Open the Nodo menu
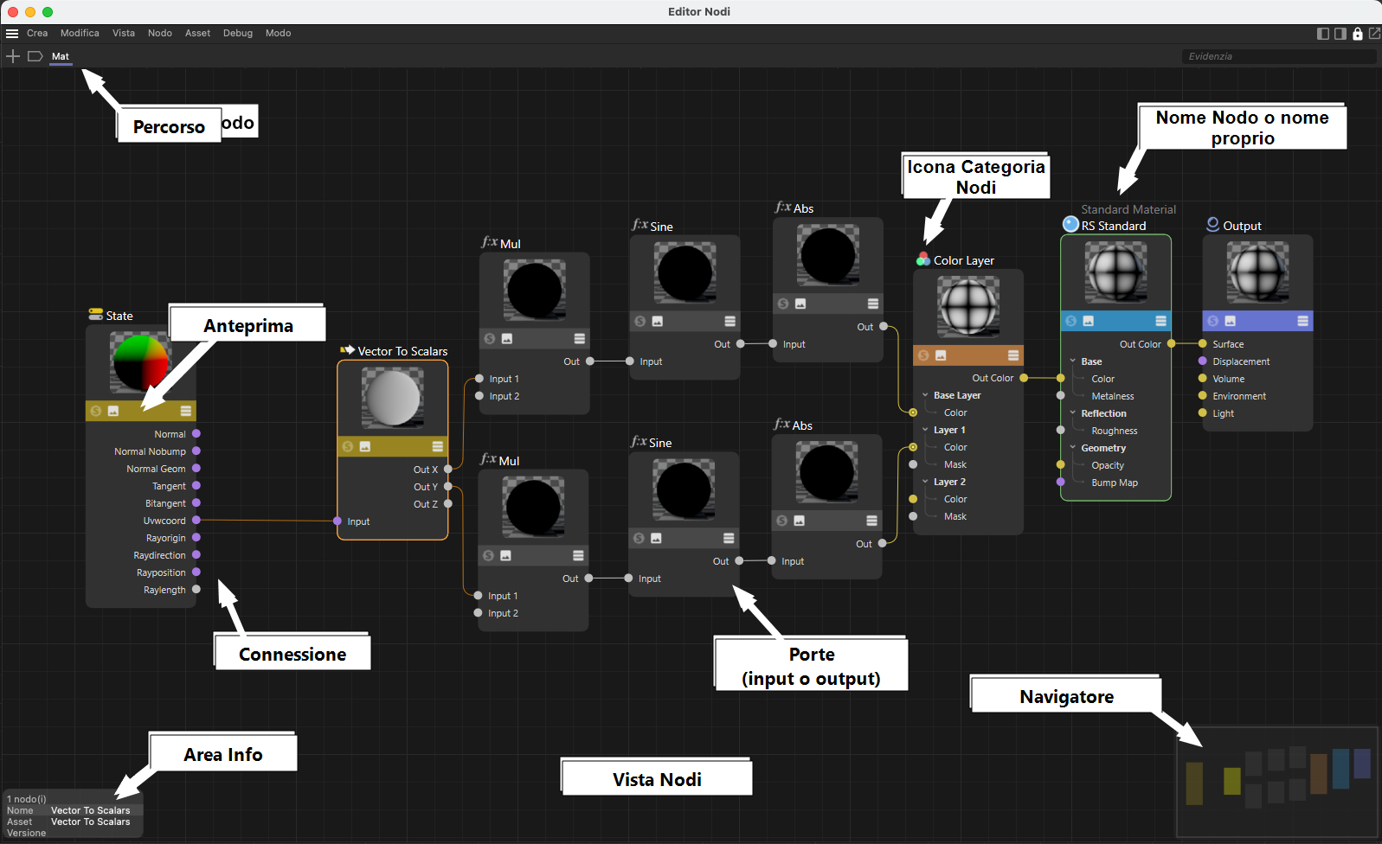This screenshot has width=1382, height=844. 160,34
